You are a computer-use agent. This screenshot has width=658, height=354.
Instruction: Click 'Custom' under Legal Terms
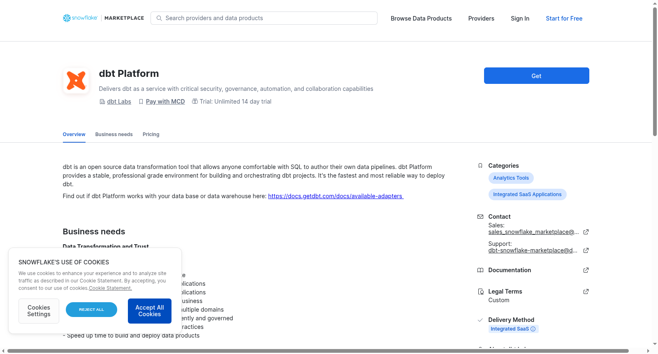pyautogui.click(x=499, y=300)
